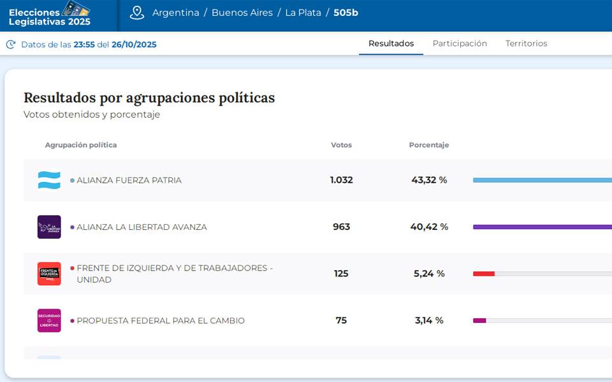Click the Seguridad Libertad magenta logo

(49, 321)
